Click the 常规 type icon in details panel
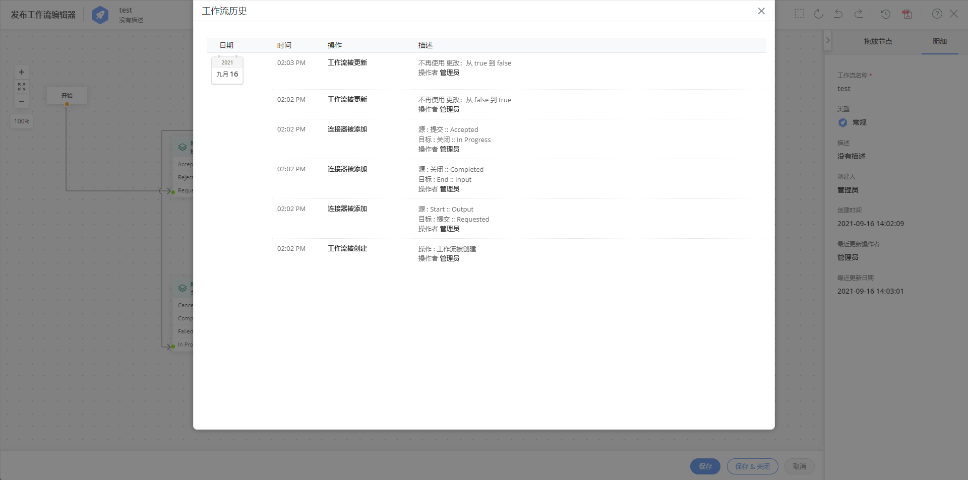The image size is (968, 480). 842,122
